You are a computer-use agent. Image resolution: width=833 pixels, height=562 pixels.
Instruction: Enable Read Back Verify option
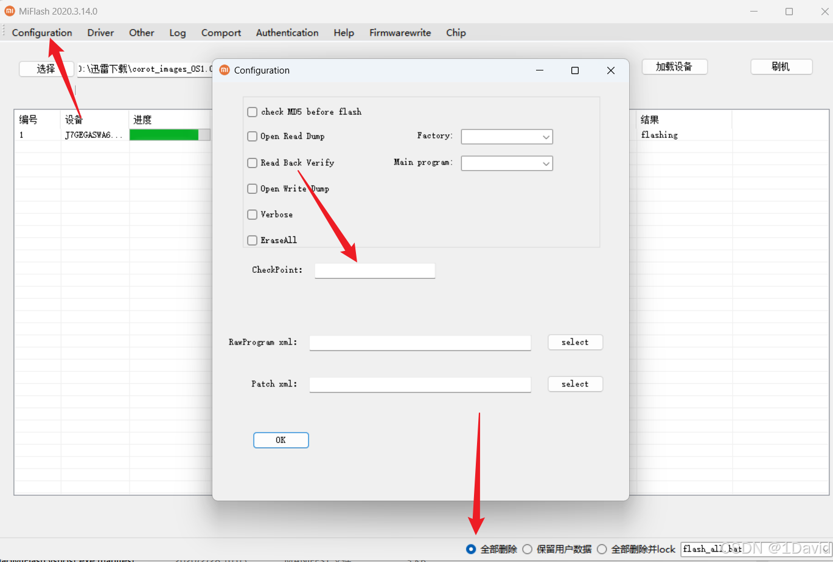pyautogui.click(x=253, y=163)
